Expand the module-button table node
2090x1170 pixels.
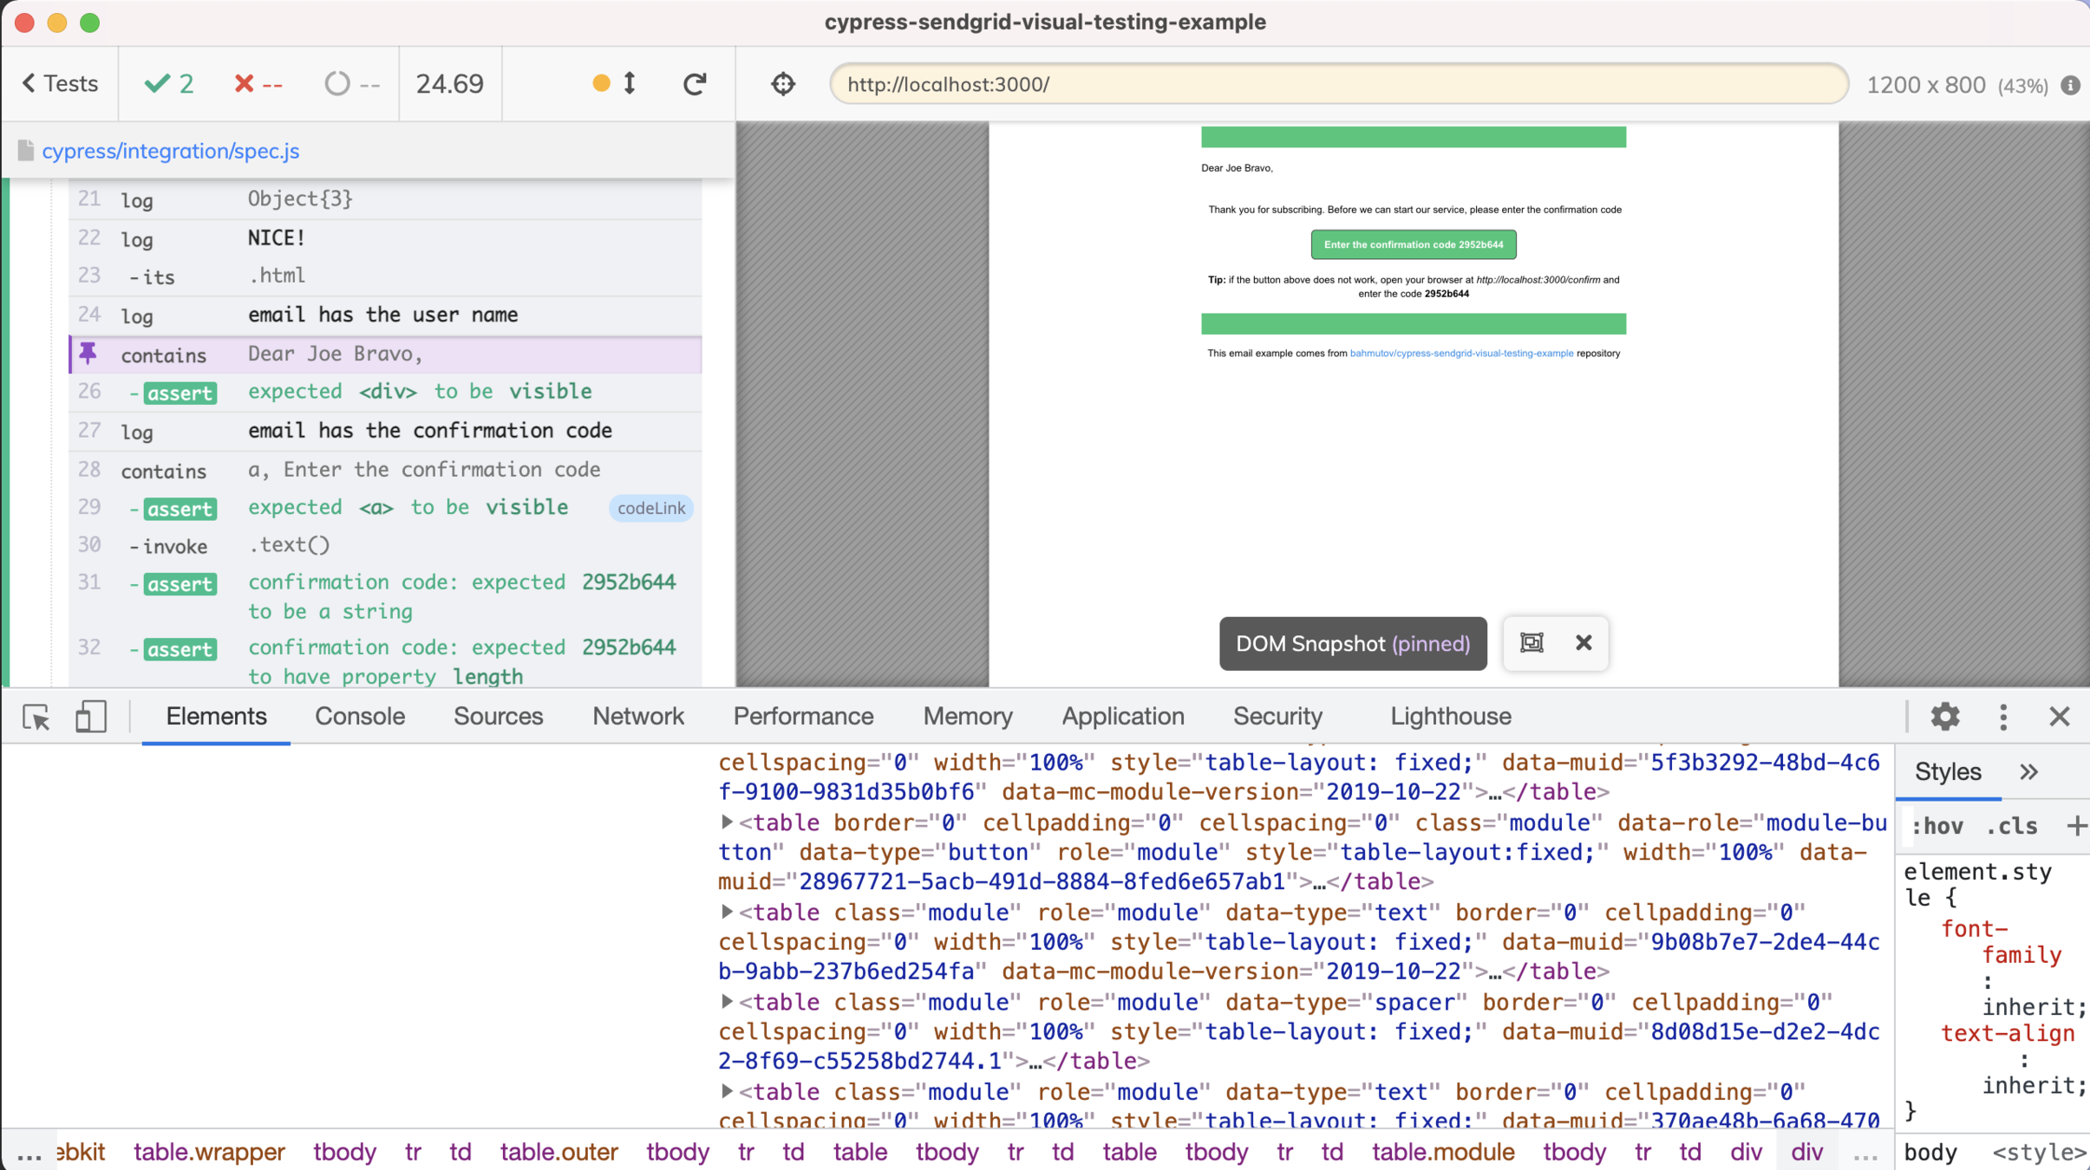tap(727, 822)
